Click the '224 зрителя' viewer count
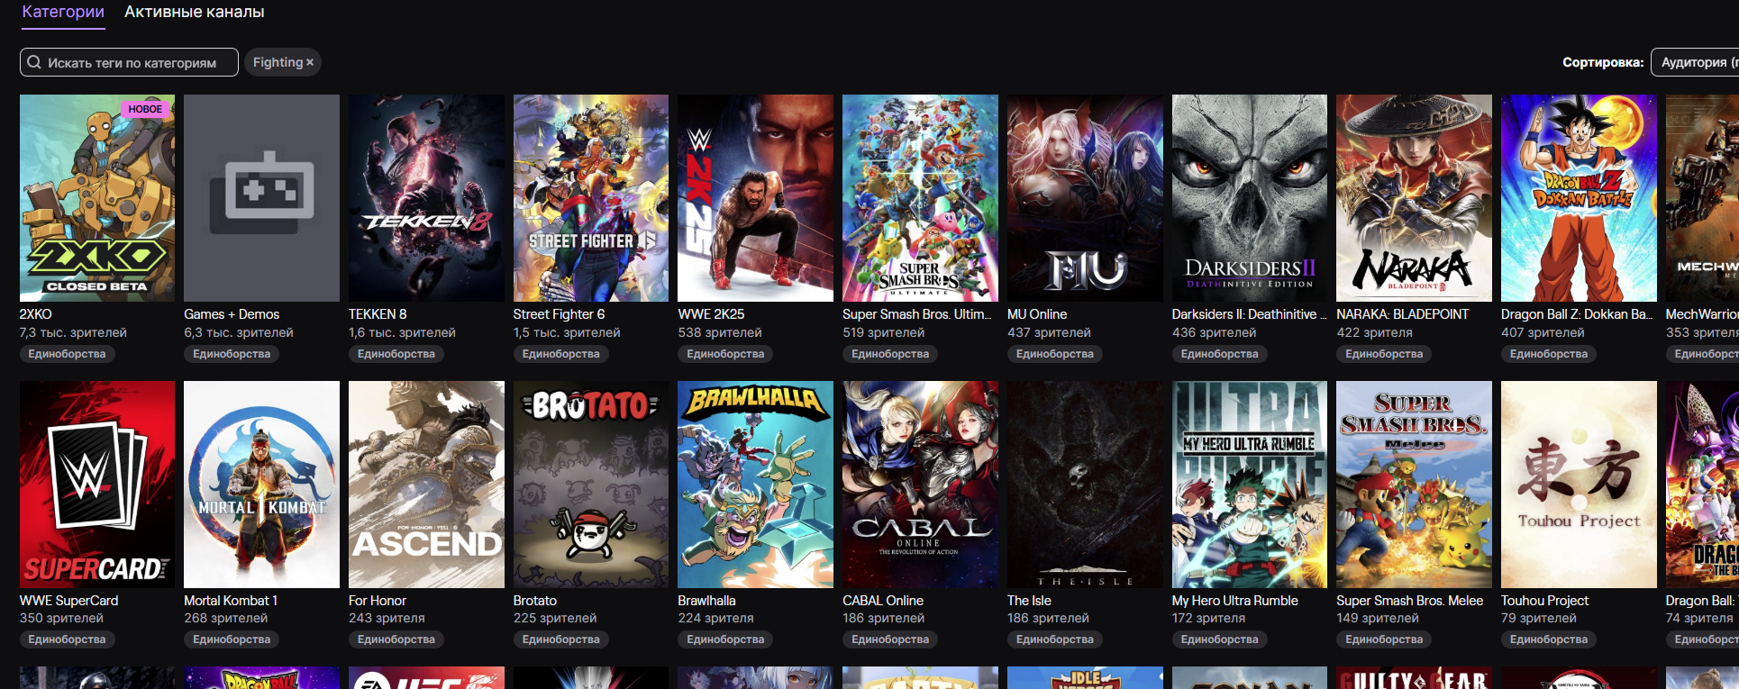The height and width of the screenshot is (689, 1739). [x=715, y=618]
